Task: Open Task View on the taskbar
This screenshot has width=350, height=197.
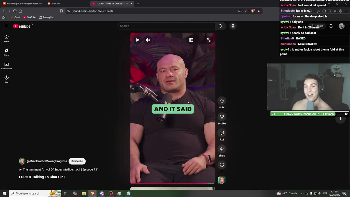Action: [66, 193]
